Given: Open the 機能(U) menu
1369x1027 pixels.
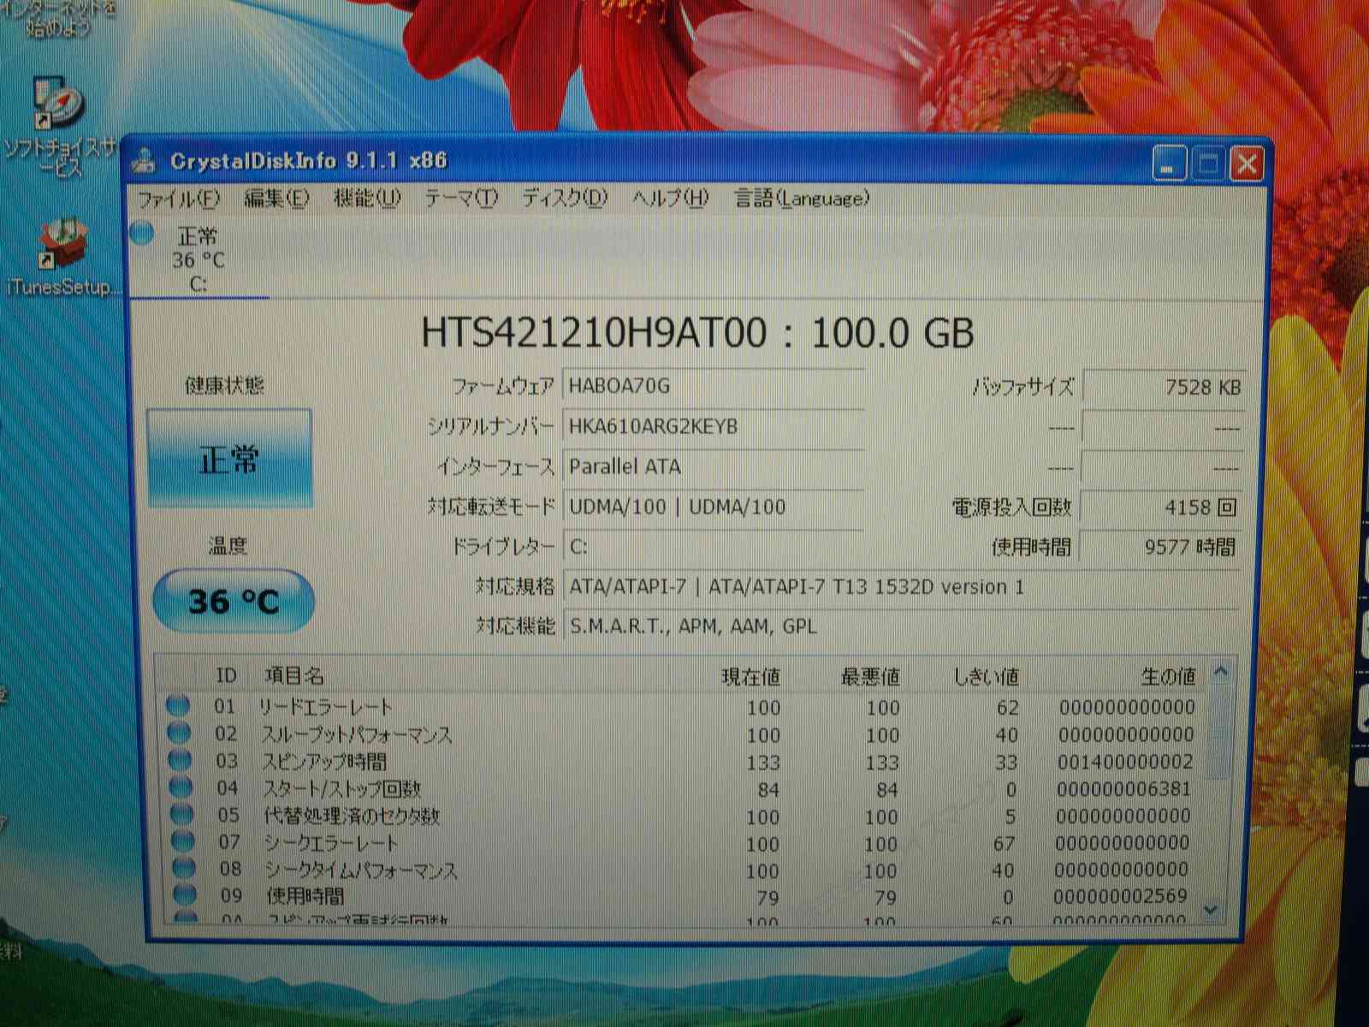Looking at the screenshot, I should (x=366, y=199).
